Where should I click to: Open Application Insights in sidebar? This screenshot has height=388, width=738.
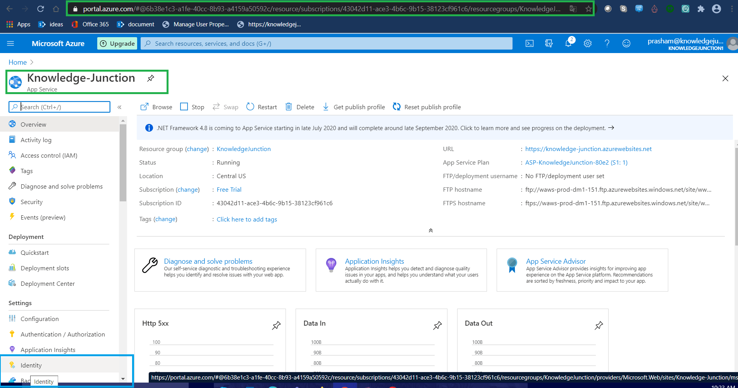point(60,350)
